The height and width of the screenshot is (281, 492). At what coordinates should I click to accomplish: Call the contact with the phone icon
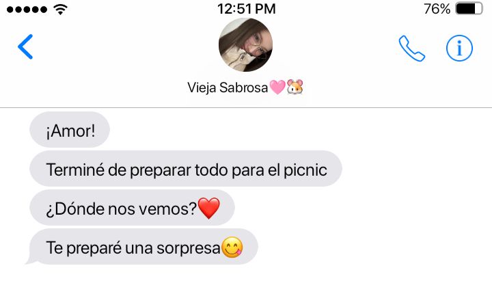pyautogui.click(x=411, y=49)
